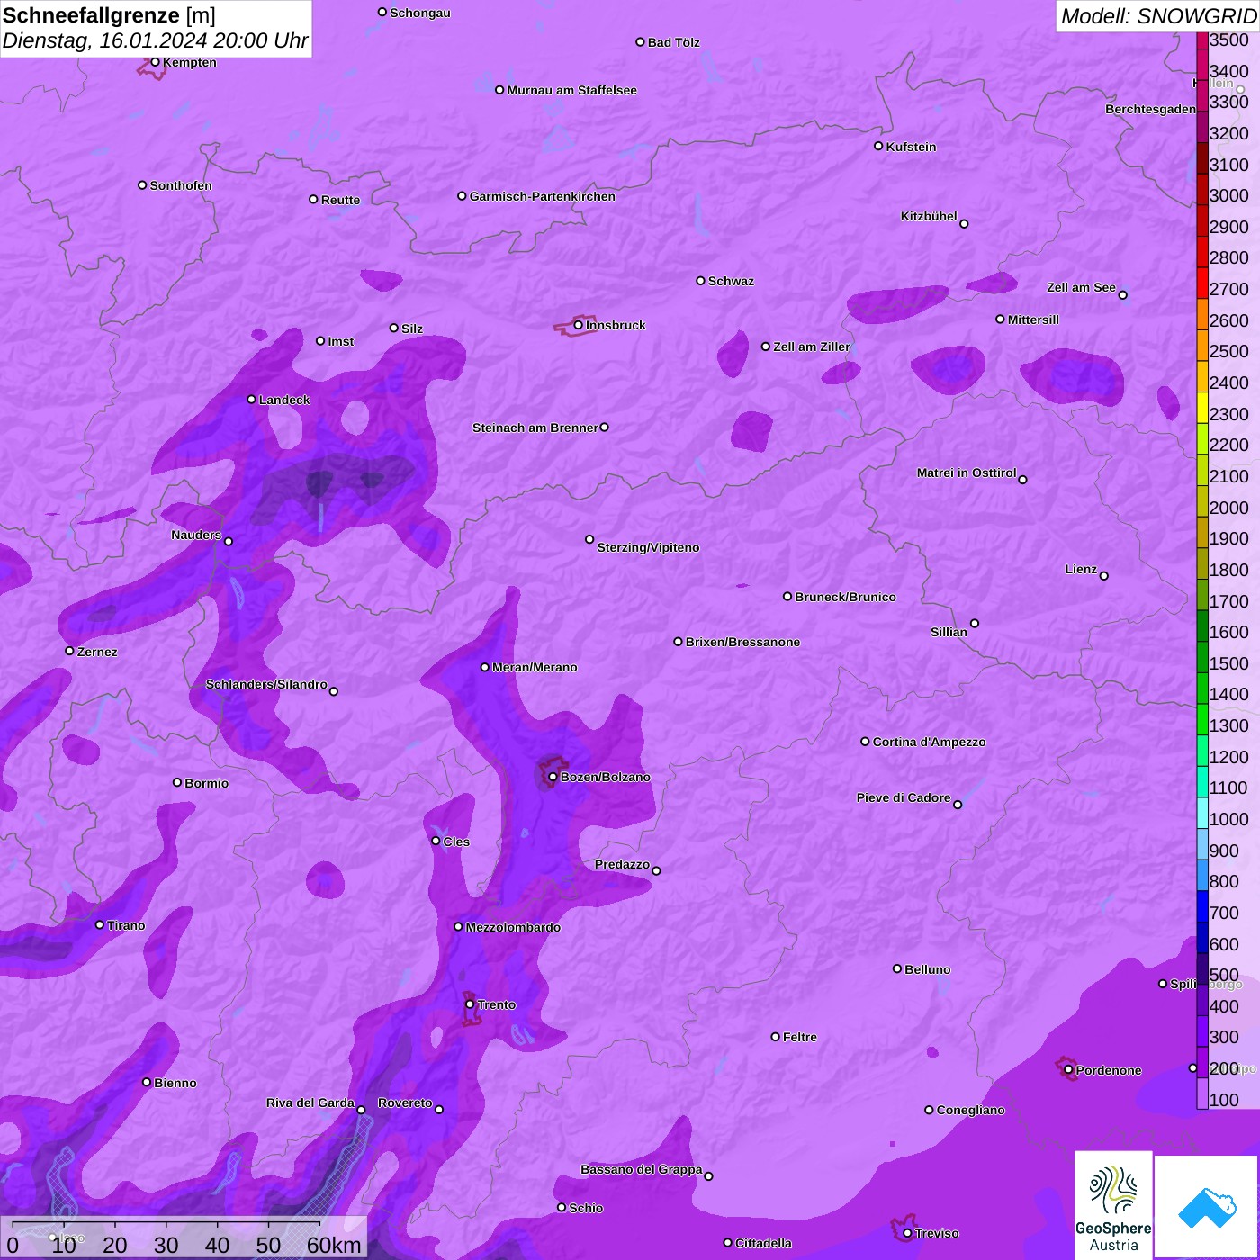
Task: Click the 'Sterzing/Vipiteno' label
Action: 648,547
